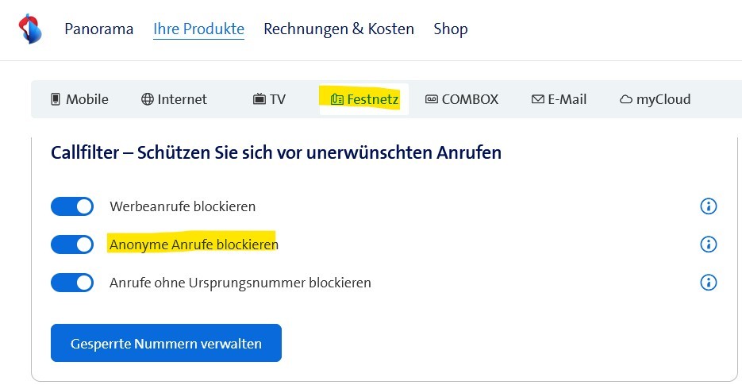Click the myCloud cloud icon

[625, 100]
